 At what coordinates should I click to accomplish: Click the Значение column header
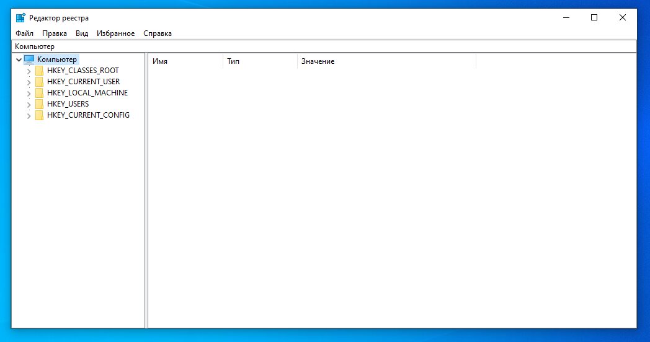(386, 61)
